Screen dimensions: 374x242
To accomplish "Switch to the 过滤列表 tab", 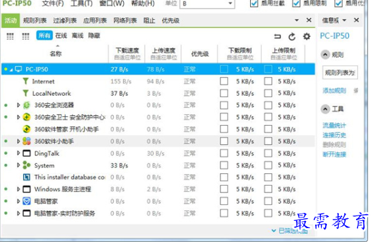I will pyautogui.click(x=65, y=20).
